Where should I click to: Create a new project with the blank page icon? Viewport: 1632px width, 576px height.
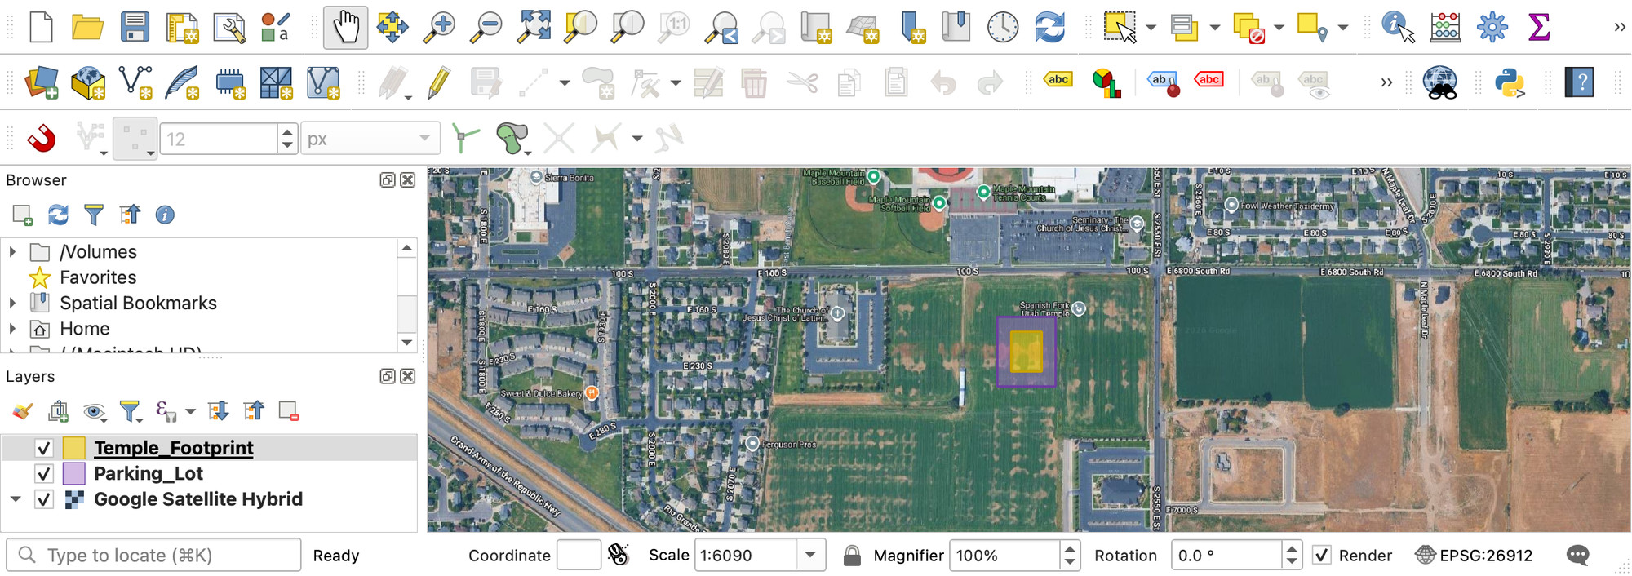click(x=41, y=27)
